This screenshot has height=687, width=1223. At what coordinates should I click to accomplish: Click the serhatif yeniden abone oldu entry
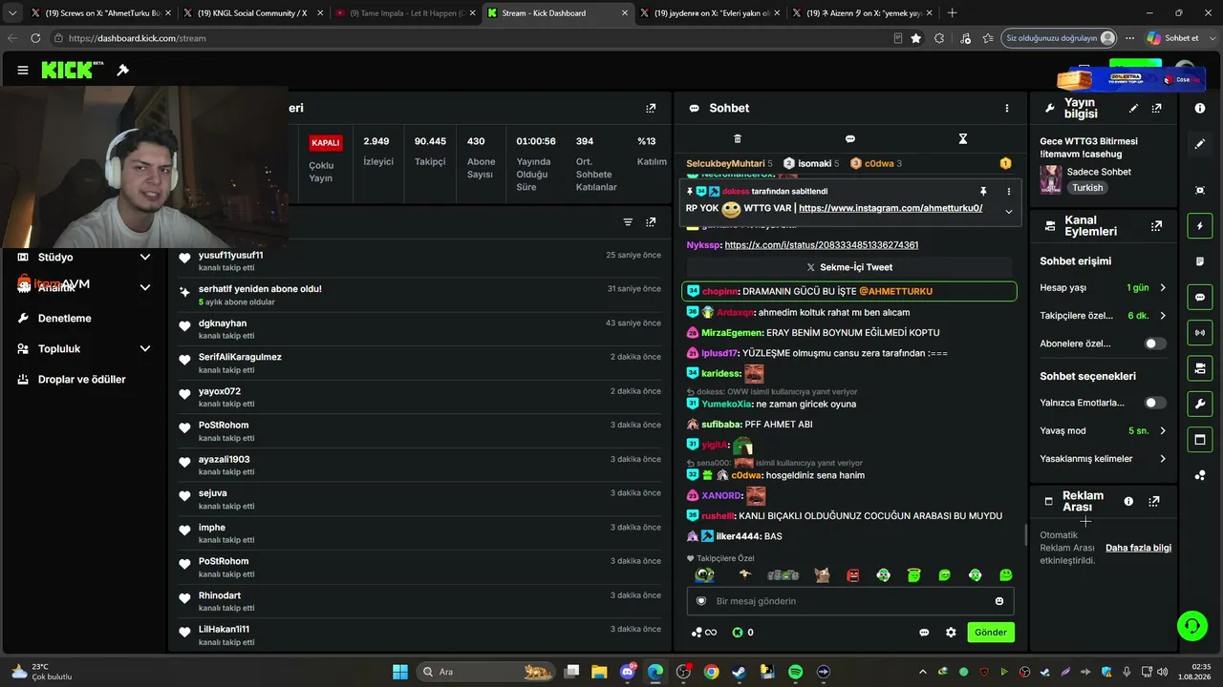coord(419,295)
